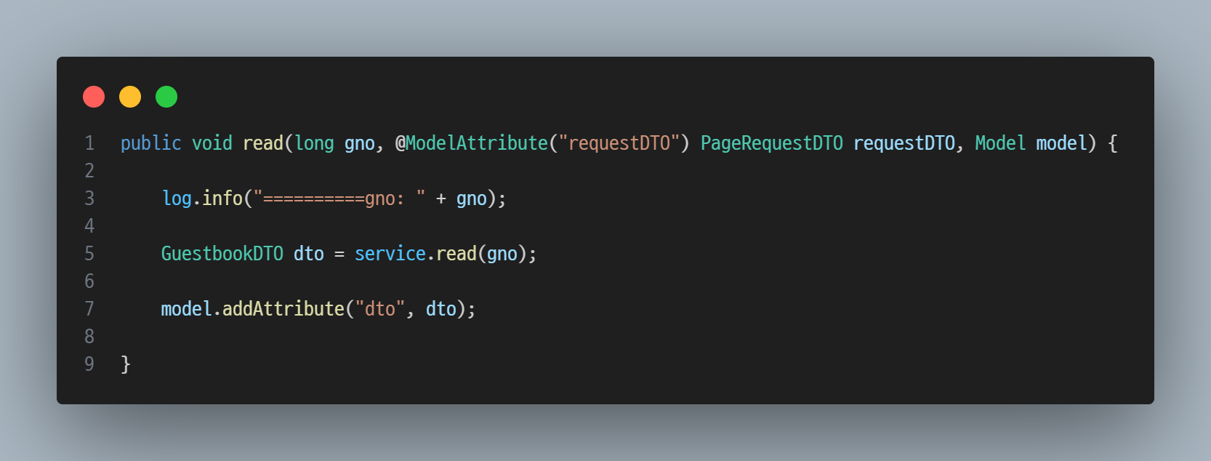Click line number 9 in gutter

(89, 364)
